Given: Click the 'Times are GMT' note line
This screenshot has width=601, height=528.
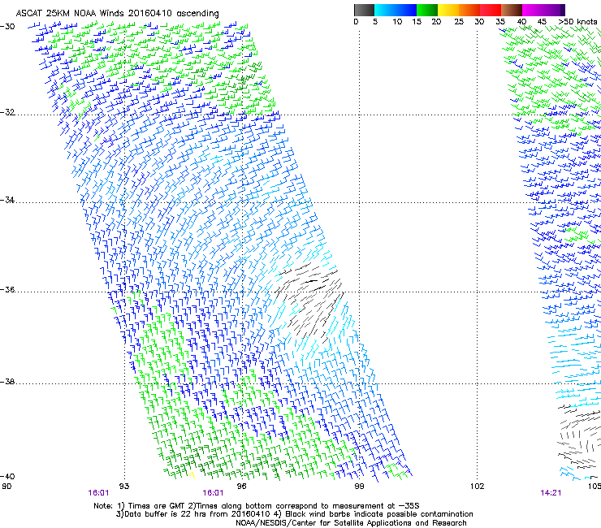Looking at the screenshot, I should [256, 506].
